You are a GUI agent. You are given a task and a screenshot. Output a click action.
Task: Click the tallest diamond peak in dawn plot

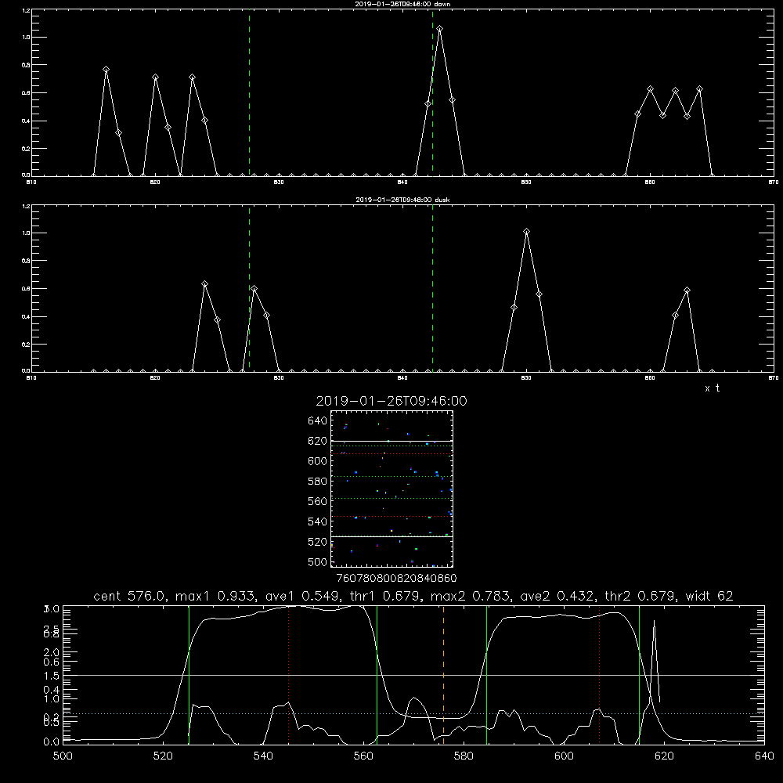[x=439, y=29]
